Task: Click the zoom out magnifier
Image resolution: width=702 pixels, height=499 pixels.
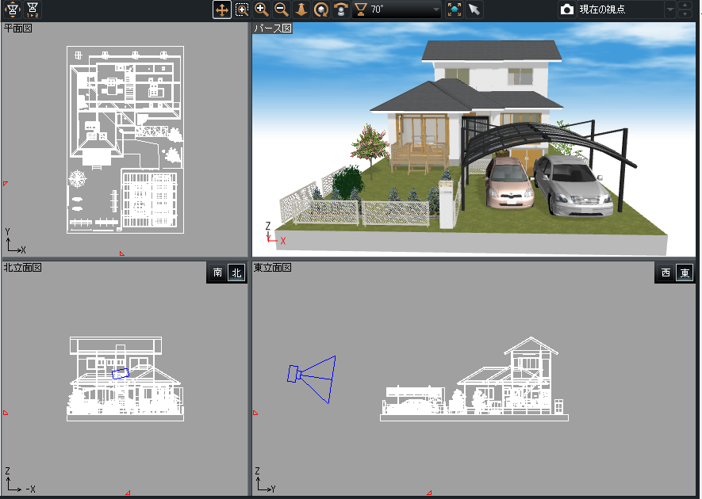Action: coord(281,10)
